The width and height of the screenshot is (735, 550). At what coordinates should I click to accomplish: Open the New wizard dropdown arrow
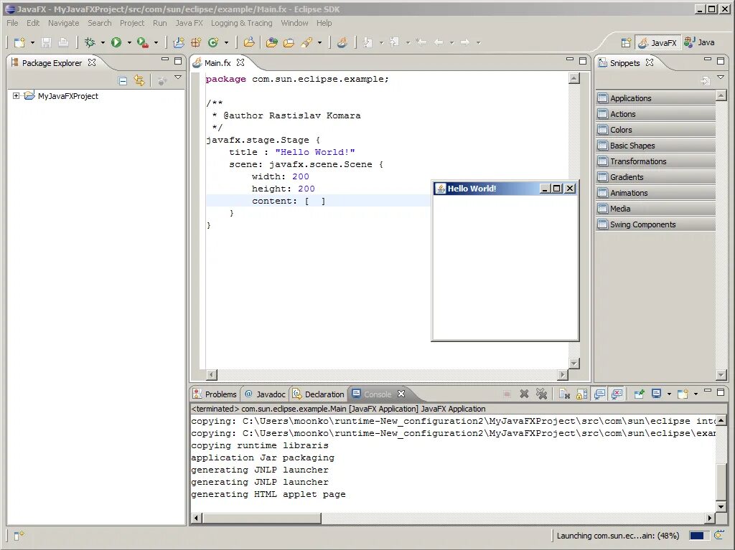click(32, 42)
